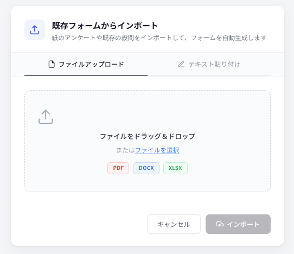
Task: Click the blue upload icon beside the title
Action: (x=35, y=30)
